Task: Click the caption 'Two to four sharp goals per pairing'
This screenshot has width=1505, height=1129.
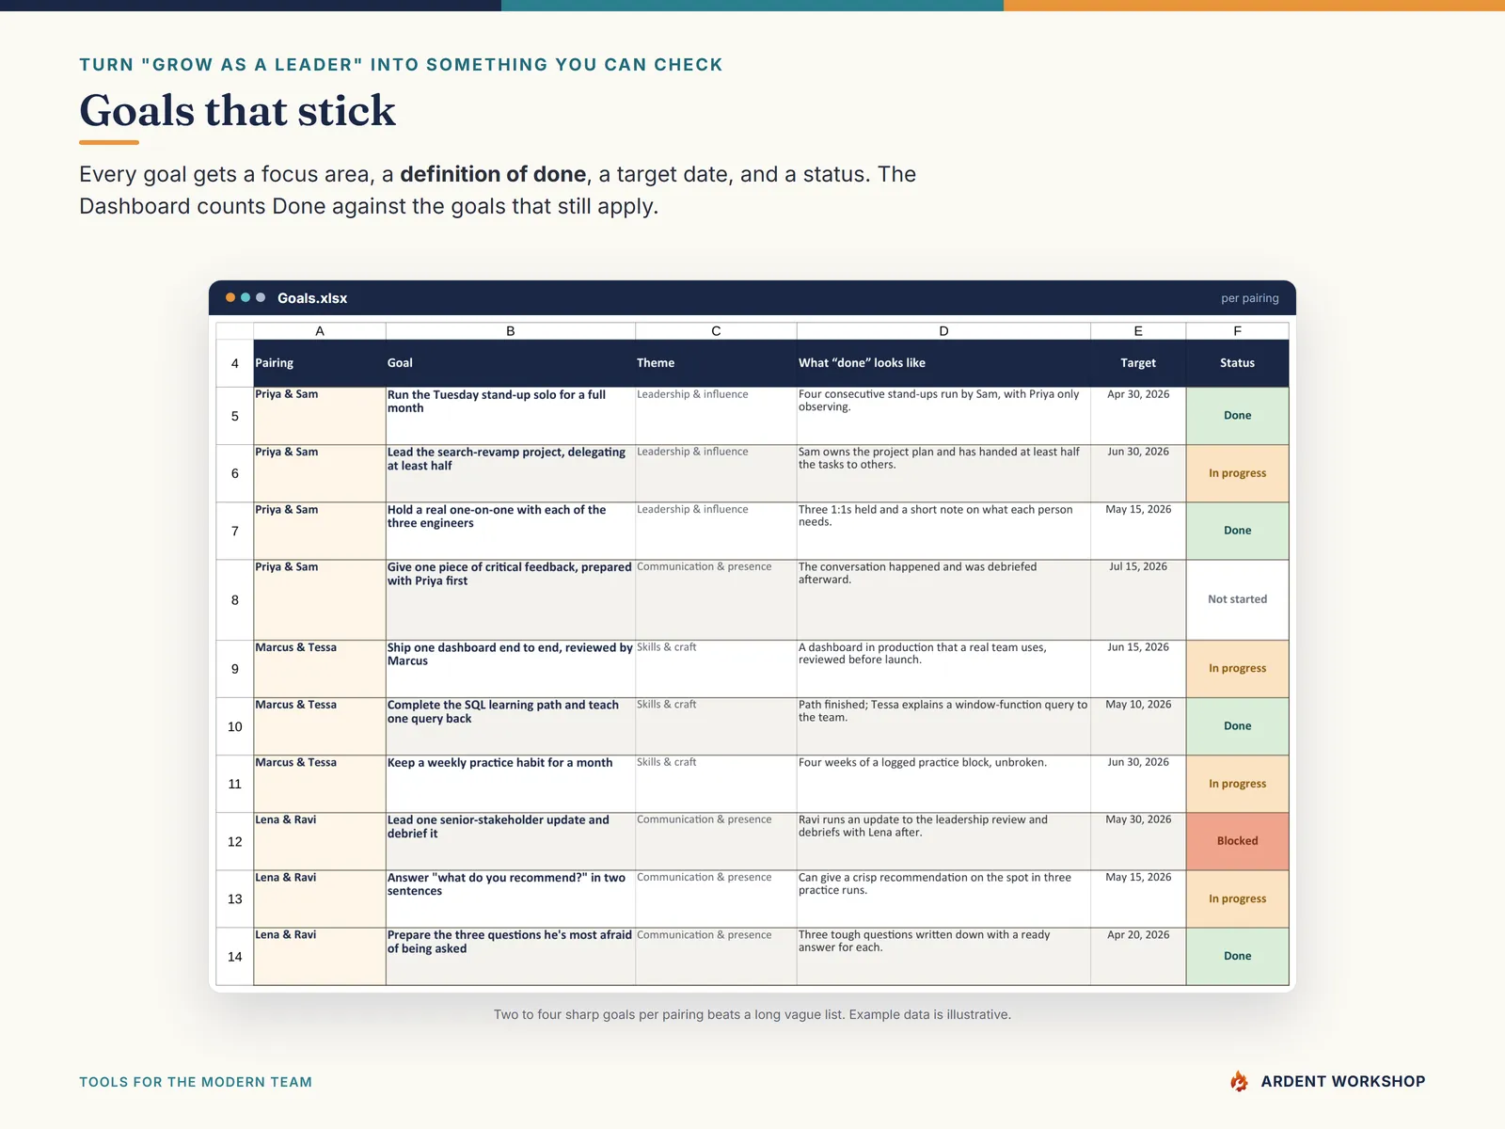Action: [752, 1014]
